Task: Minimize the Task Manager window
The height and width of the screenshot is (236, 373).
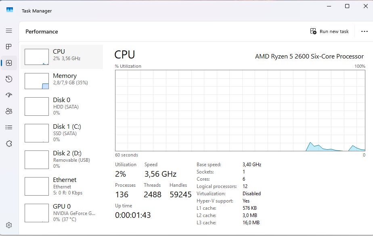Action: [329, 6]
